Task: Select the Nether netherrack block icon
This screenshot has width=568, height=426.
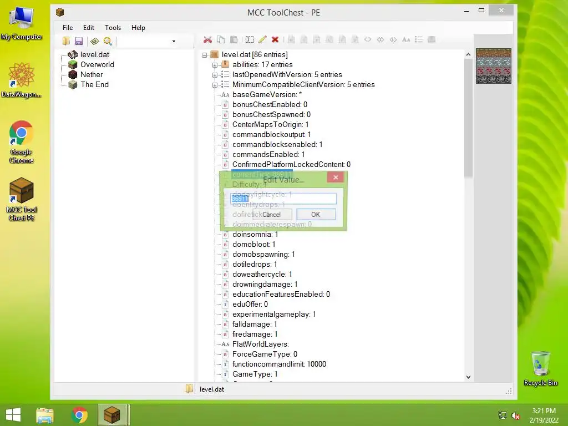Action: point(73,75)
